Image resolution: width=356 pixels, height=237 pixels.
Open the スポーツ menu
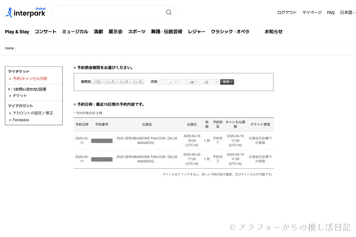pyautogui.click(x=137, y=32)
